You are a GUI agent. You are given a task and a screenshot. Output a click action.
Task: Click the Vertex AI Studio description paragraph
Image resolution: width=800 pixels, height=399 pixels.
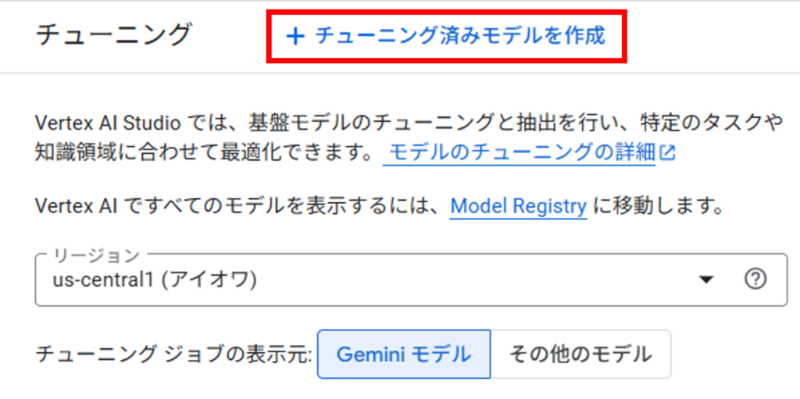[x=409, y=137]
